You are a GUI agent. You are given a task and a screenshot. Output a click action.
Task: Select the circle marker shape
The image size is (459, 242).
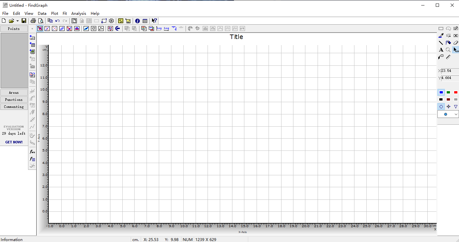441,106
